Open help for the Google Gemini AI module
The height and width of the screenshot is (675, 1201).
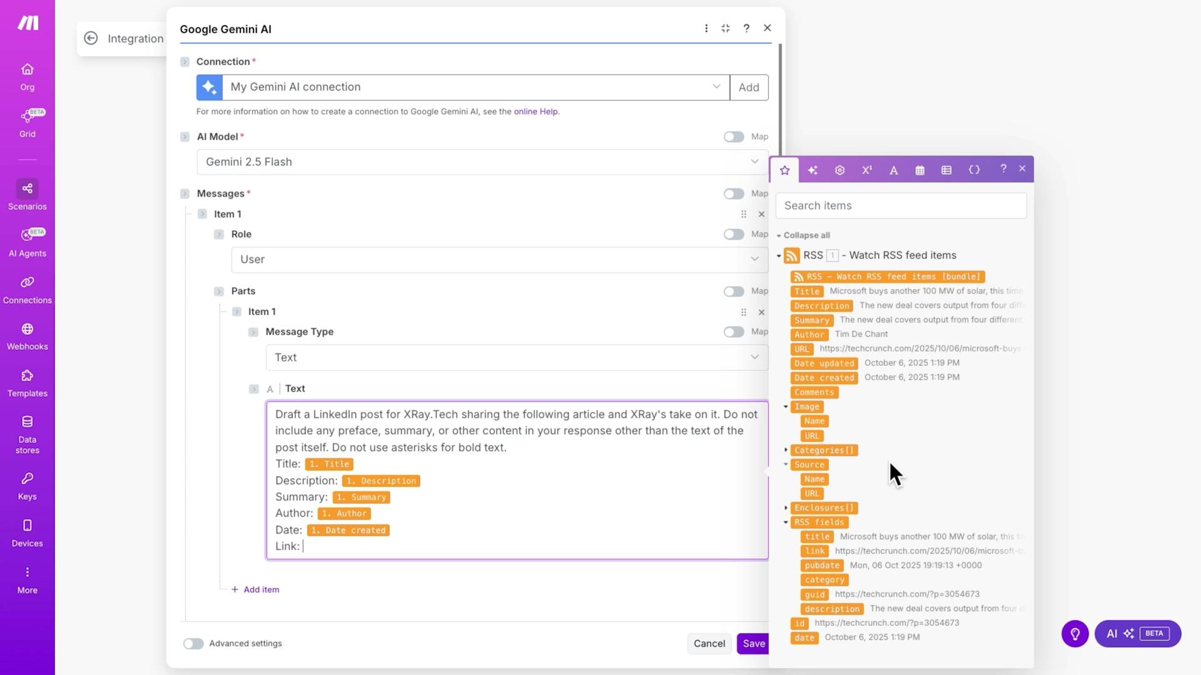click(x=746, y=28)
